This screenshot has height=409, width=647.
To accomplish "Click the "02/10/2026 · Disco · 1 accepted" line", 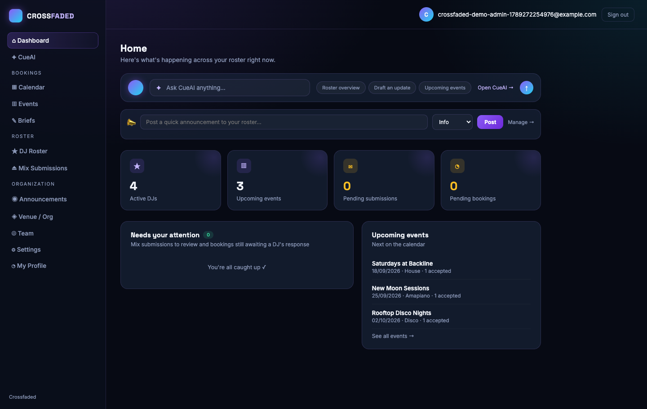I will pyautogui.click(x=410, y=320).
